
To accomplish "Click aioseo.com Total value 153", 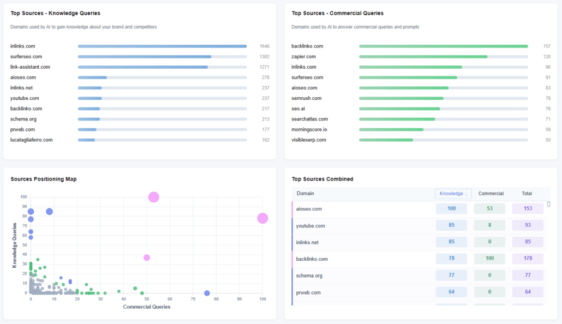I will click(x=528, y=208).
